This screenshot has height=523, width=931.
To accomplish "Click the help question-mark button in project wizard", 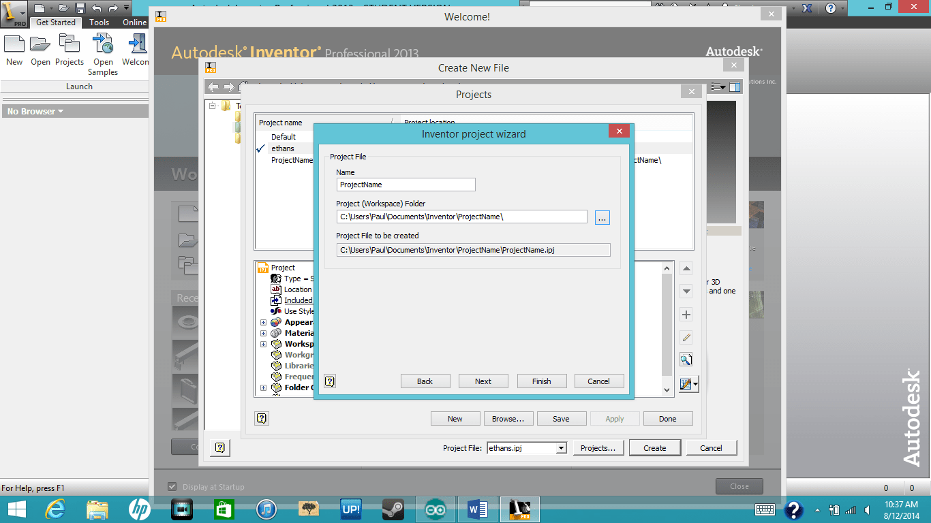I will coord(329,381).
